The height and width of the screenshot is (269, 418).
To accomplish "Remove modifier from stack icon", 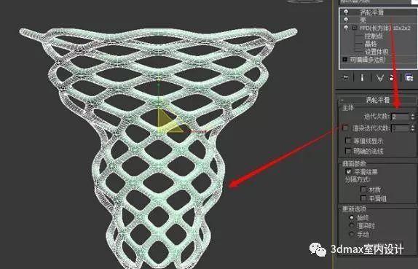I will point(391,78).
